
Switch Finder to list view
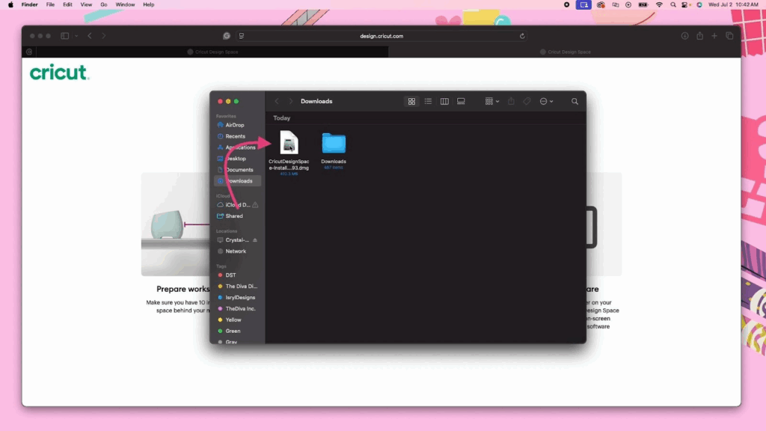(428, 101)
